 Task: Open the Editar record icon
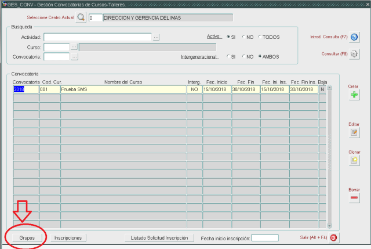point(354,132)
